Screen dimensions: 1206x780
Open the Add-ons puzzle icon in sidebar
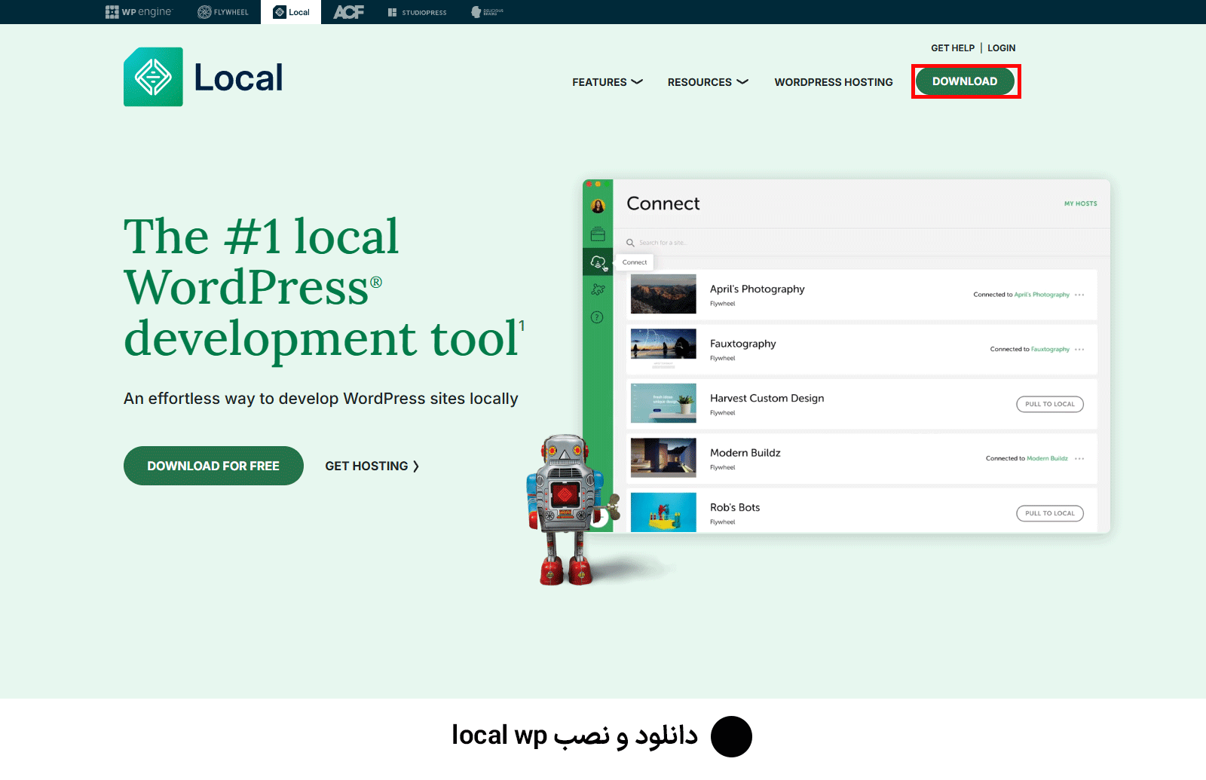pyautogui.click(x=598, y=289)
